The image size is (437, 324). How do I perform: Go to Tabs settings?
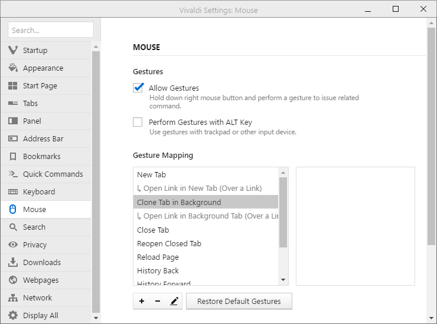pyautogui.click(x=46, y=103)
